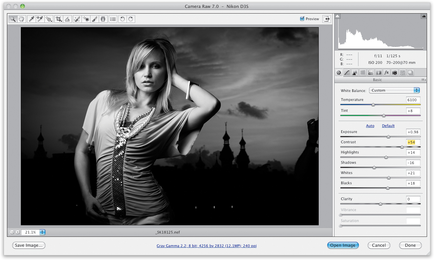Viewport: 434px width, 260px height.
Task: Click the Done button
Action: pyautogui.click(x=410, y=245)
